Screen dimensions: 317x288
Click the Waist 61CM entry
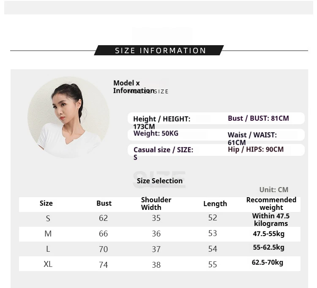pyautogui.click(x=252, y=139)
